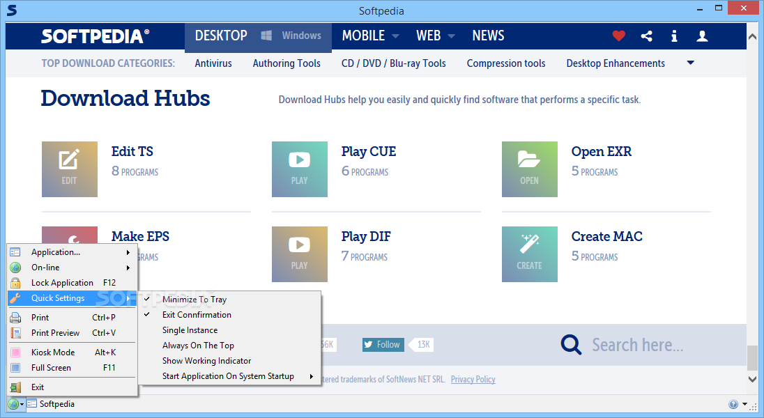Open CD / DVD / Blu-ray Tools link
Screen dimensions: 764x418
[x=394, y=63]
